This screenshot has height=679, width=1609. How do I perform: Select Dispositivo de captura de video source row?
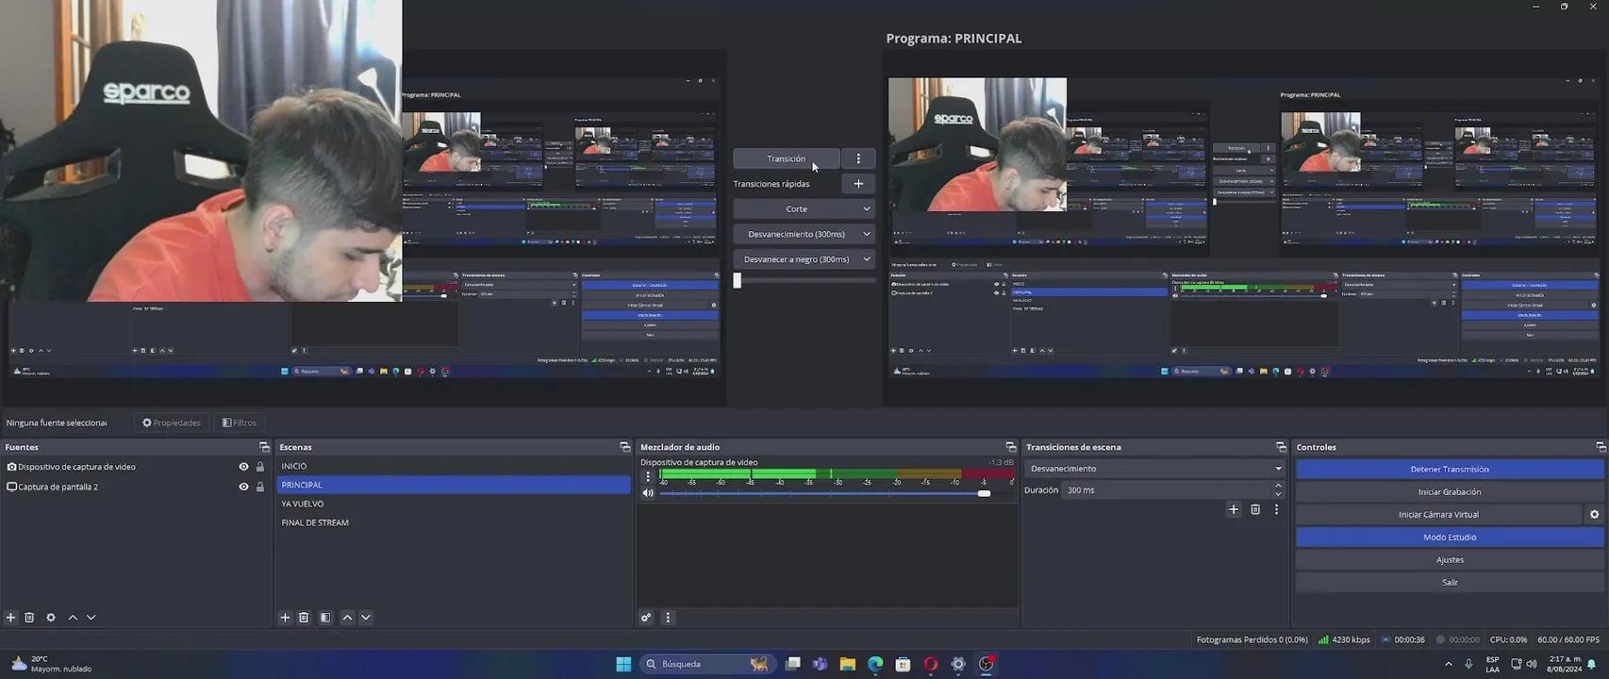[x=136, y=467]
